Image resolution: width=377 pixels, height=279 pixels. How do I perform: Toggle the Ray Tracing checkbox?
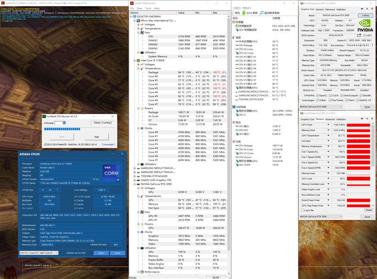coord(330,100)
